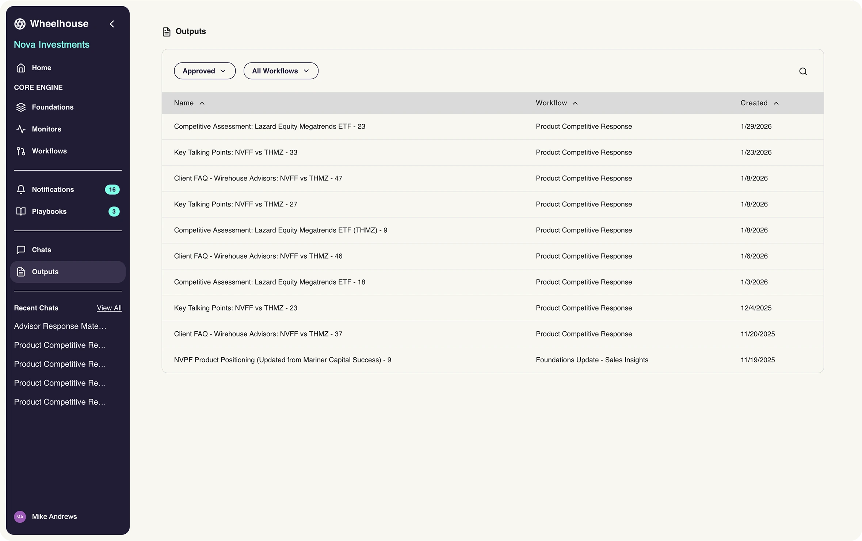Open Workflows branch icon
The height and width of the screenshot is (541, 862).
click(21, 151)
